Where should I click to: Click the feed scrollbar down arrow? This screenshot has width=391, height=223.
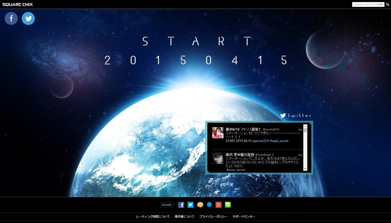click(x=305, y=169)
